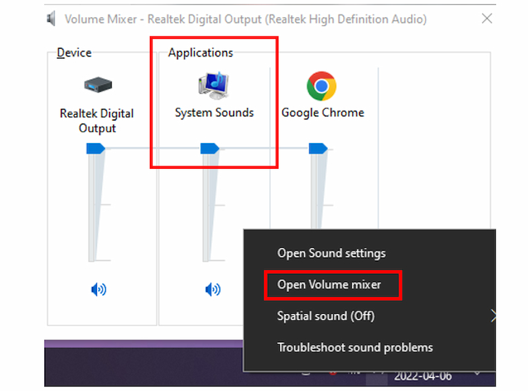Mute System Sounds with its speaker button
Viewport: 528px width, 391px height.
[x=213, y=289]
